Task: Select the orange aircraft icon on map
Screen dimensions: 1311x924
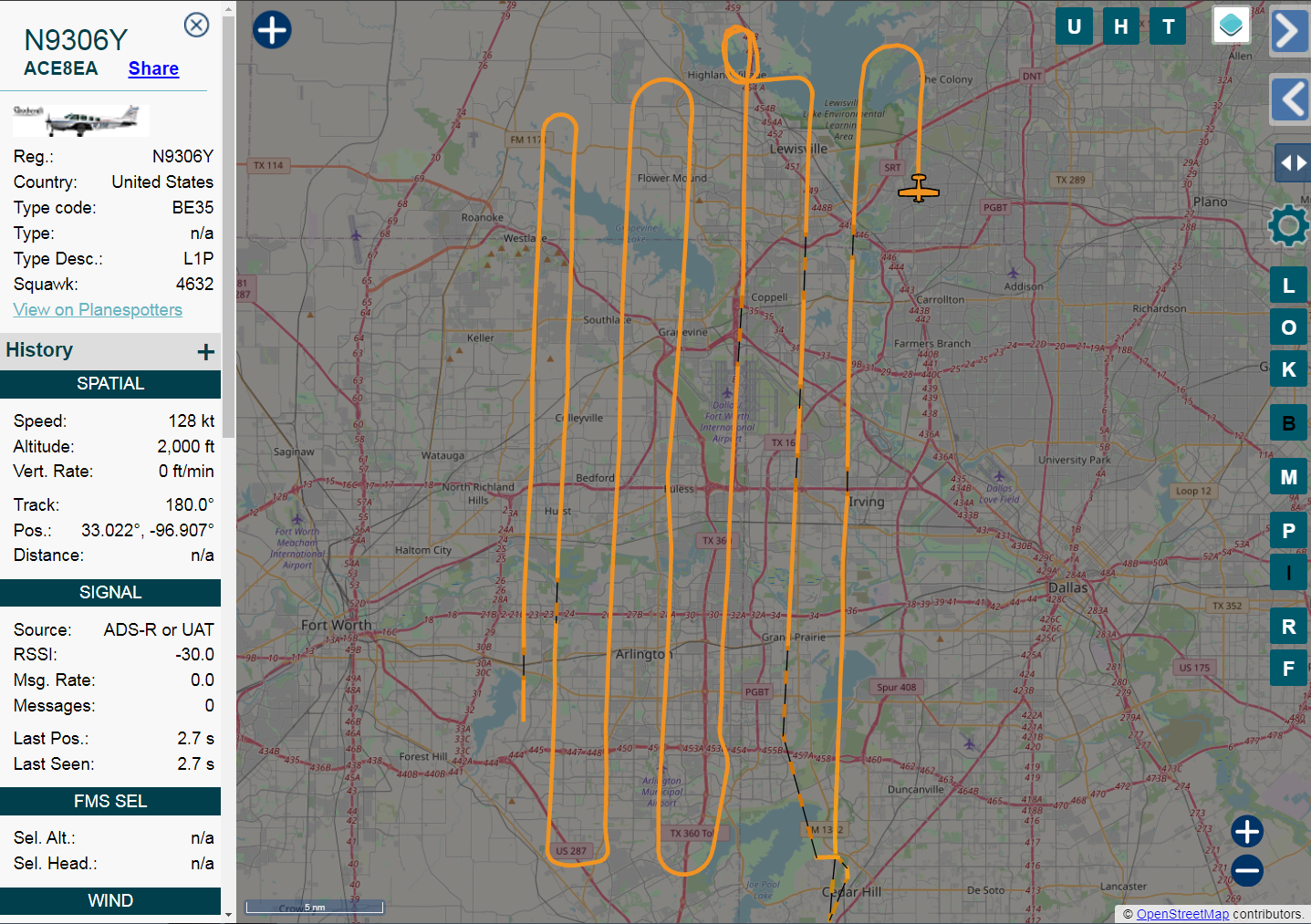Action: click(x=918, y=189)
